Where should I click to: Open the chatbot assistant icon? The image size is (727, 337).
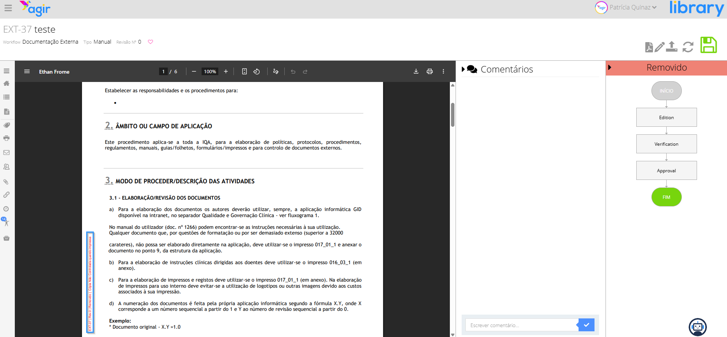[x=698, y=327]
